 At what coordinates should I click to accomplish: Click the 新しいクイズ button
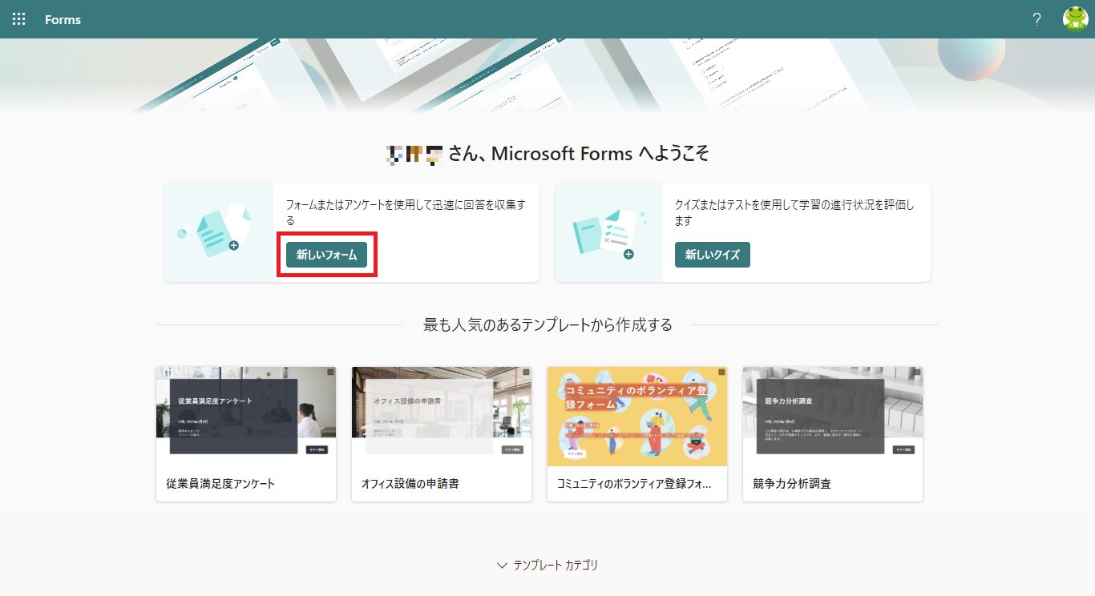pyautogui.click(x=712, y=254)
